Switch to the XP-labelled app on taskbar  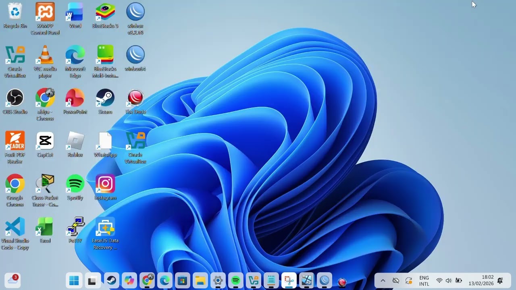(307, 280)
